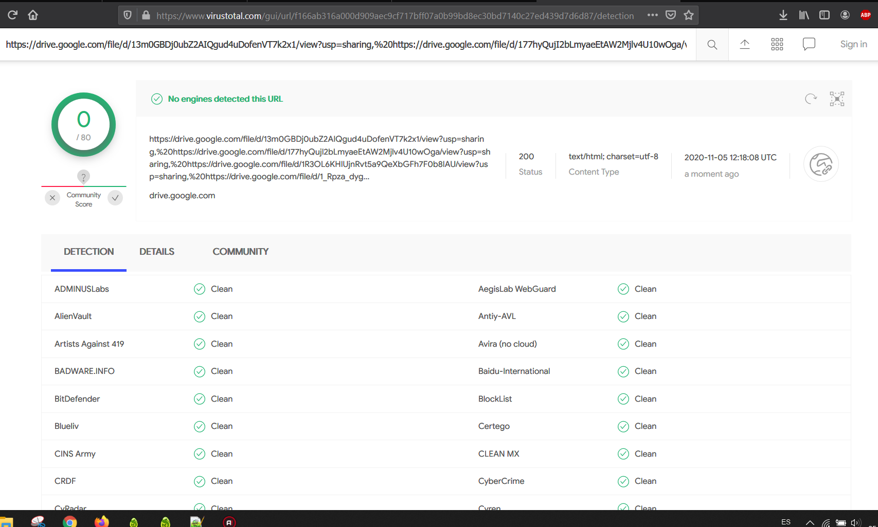Click the browser address bar URL
The width and height of the screenshot is (878, 527).
tap(395, 16)
